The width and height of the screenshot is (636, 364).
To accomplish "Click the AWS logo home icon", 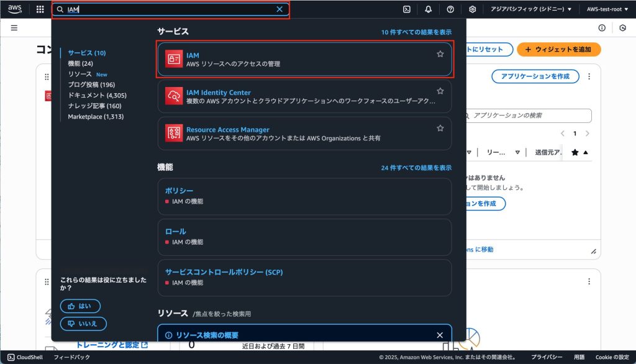I will 15,9.
